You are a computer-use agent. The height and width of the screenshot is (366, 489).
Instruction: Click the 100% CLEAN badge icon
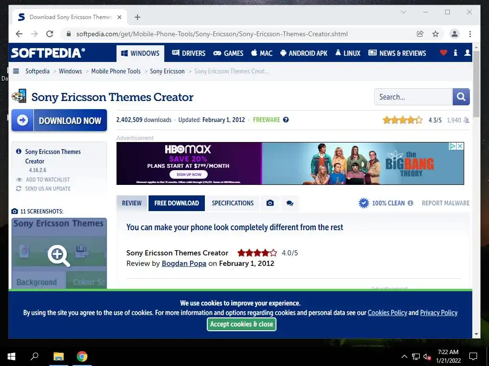click(x=363, y=203)
